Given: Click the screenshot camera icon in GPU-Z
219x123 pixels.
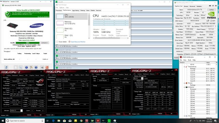Looking at the screenshot, I should click(210, 6).
